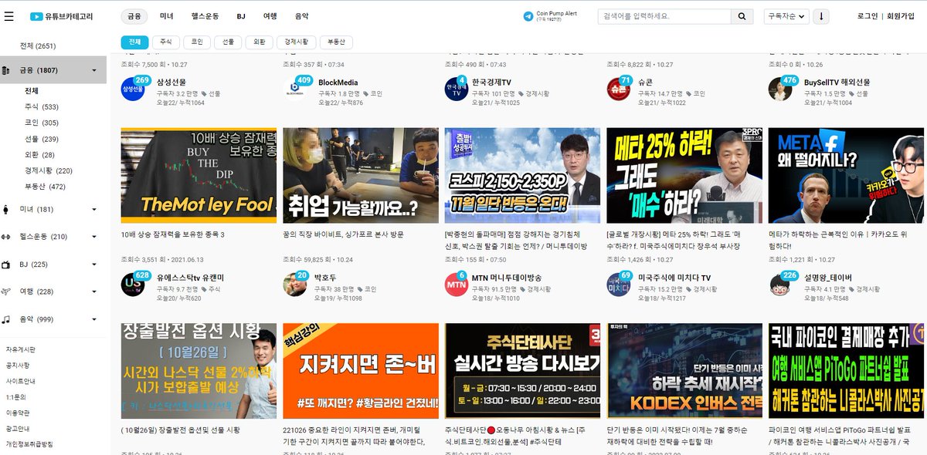Expand the 여행 category arrow
Screen dimensions: 927x455
coord(94,292)
